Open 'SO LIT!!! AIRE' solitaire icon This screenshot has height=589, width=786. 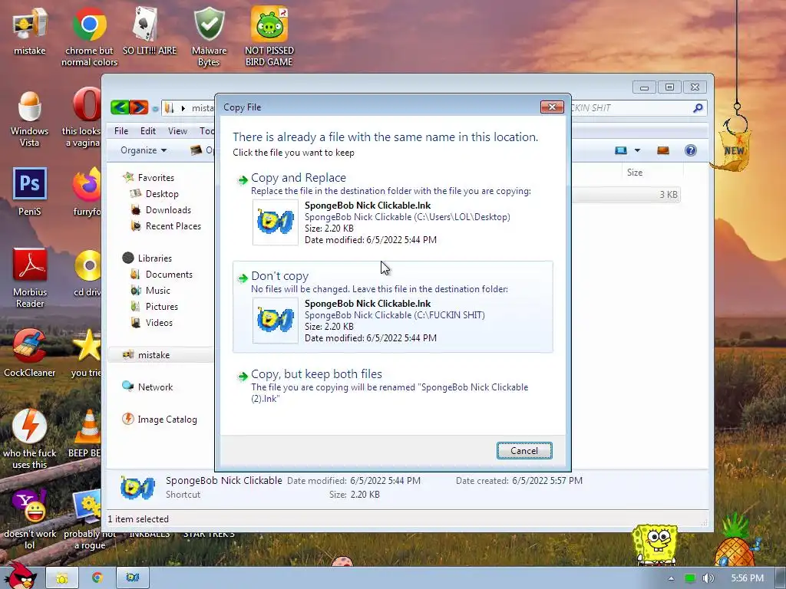[150, 31]
